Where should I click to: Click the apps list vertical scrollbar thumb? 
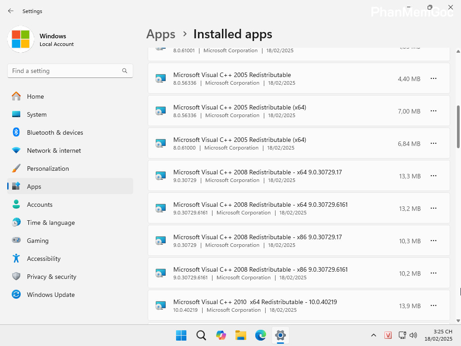[458, 126]
